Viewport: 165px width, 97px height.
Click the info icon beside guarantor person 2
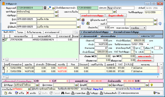click(160, 24)
